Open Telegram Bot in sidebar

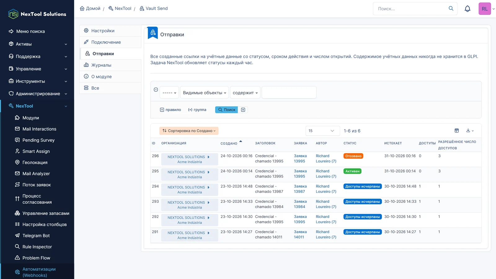click(36, 236)
